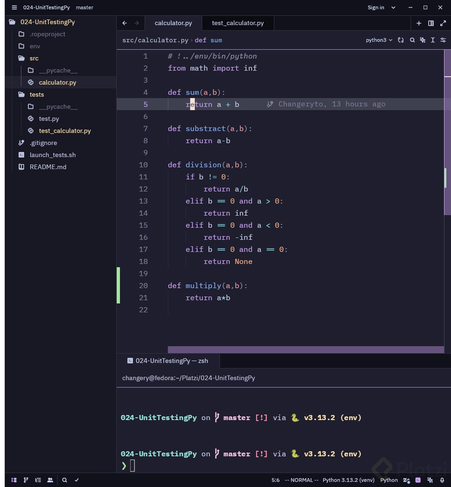Toggle the outline panel in the status bar
The width and height of the screenshot is (451, 487).
pos(38,480)
